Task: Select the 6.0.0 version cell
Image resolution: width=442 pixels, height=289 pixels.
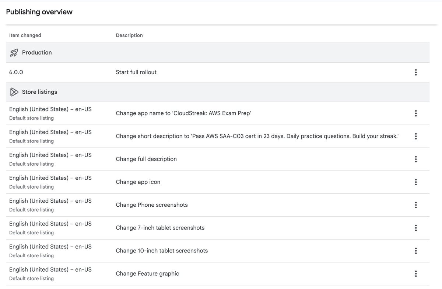Action: click(x=16, y=72)
